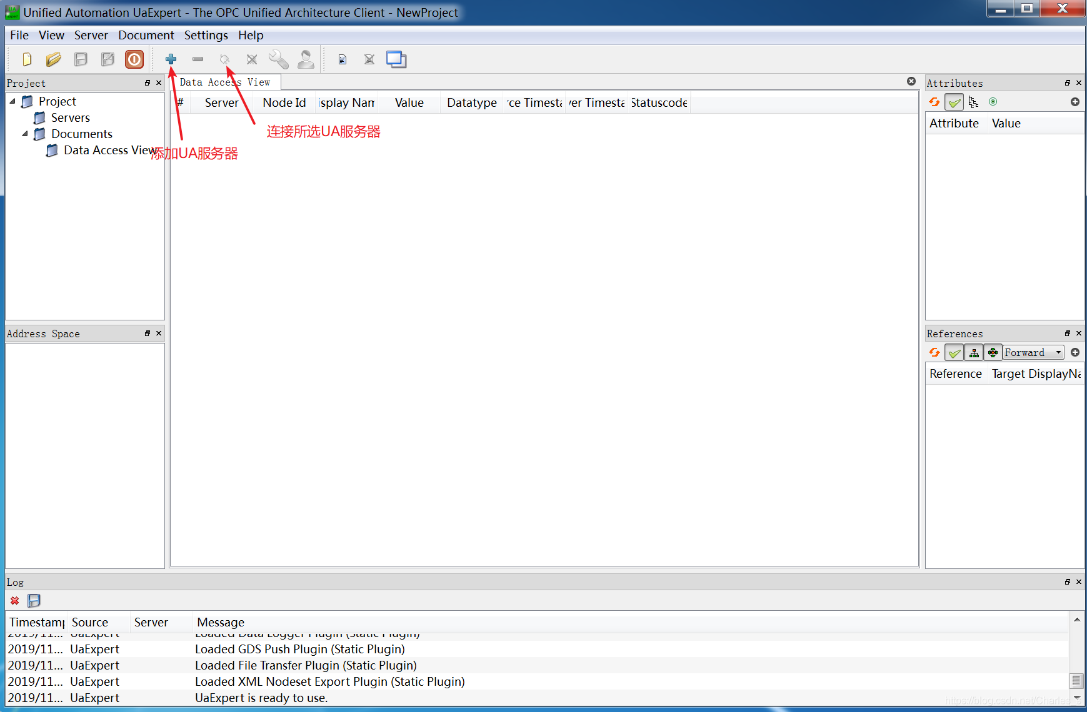Click Log scrollbar down arrow
Screen dimensions: 1087x712
coord(1076,698)
